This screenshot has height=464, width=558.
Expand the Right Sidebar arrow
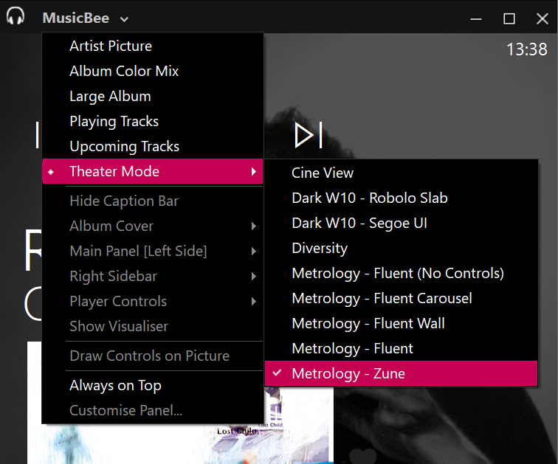pos(254,277)
